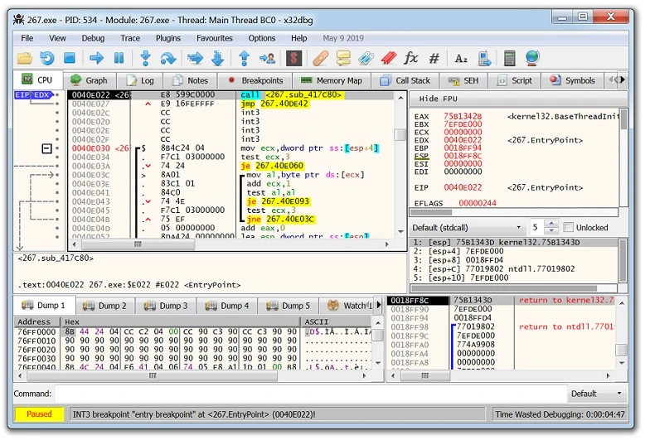Step into with the down-arrow icon
This screenshot has height=440, width=645.
pos(145,58)
